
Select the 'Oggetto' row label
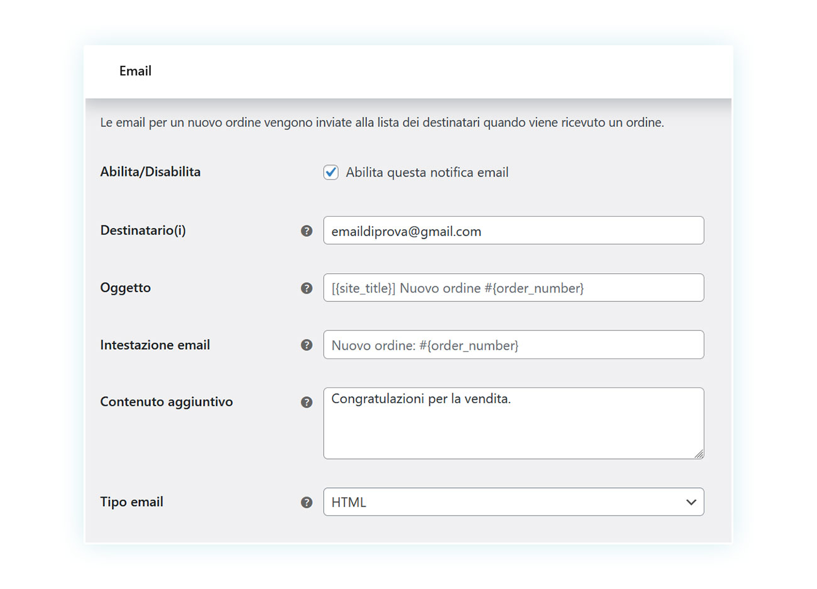[126, 288]
